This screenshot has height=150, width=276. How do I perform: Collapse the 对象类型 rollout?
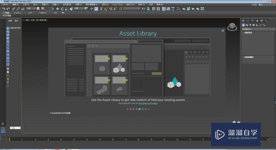[248, 33]
